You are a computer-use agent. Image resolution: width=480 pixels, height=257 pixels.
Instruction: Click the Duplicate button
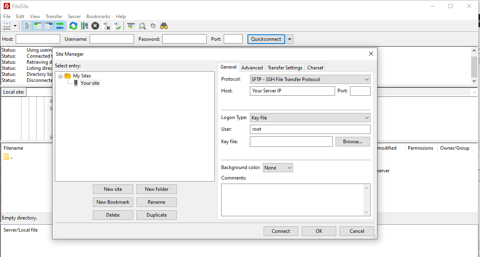pyautogui.click(x=157, y=215)
